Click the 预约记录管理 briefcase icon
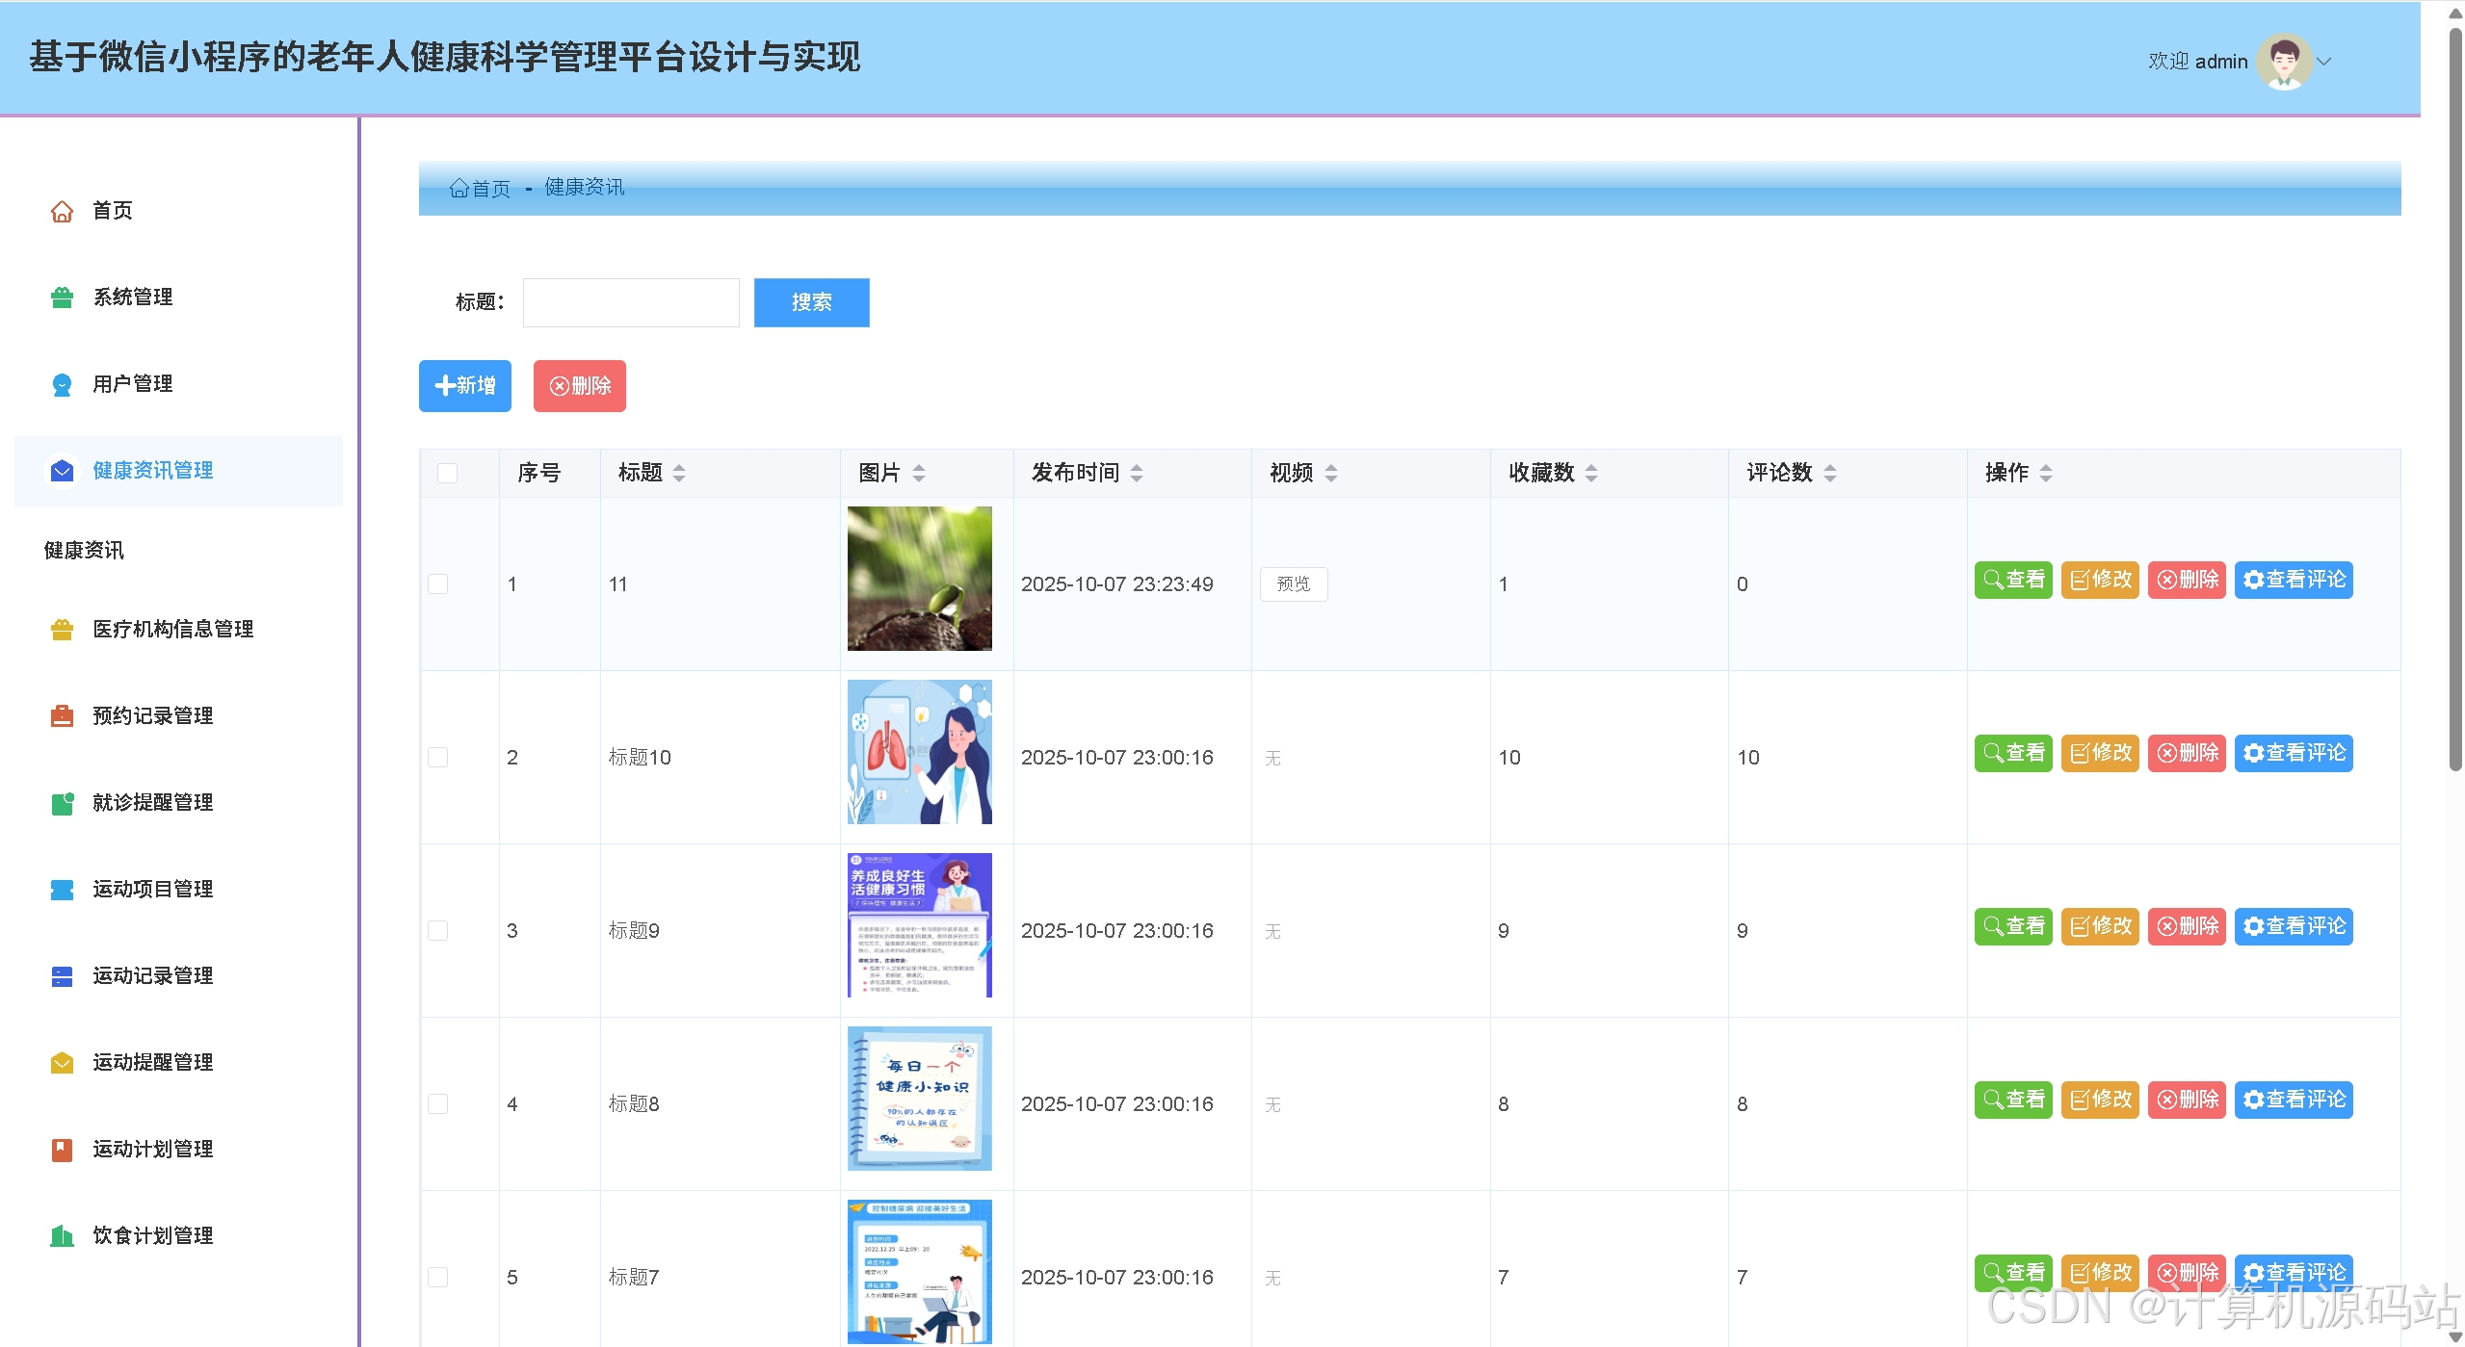The image size is (2465, 1347). (62, 716)
